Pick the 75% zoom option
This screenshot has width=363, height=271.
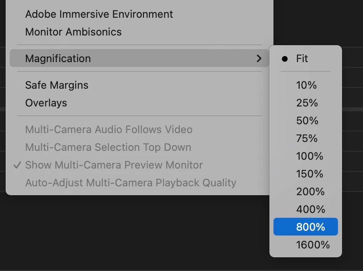(x=307, y=138)
